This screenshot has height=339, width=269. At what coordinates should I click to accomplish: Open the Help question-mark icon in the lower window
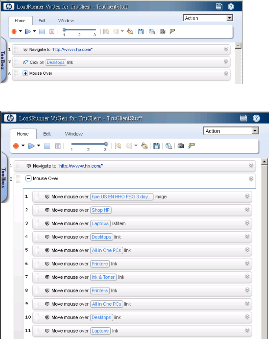click(256, 118)
